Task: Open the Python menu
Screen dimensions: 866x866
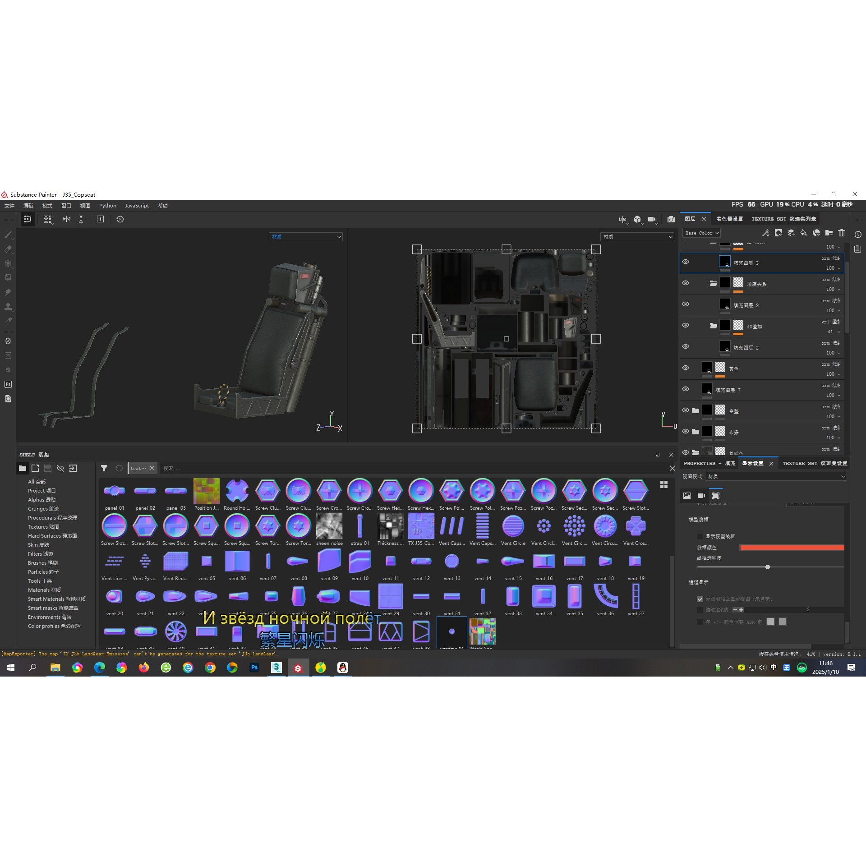Action: coord(108,206)
